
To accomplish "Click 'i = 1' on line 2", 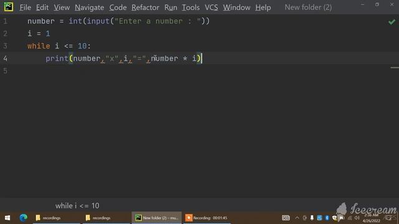I will click(x=39, y=34).
